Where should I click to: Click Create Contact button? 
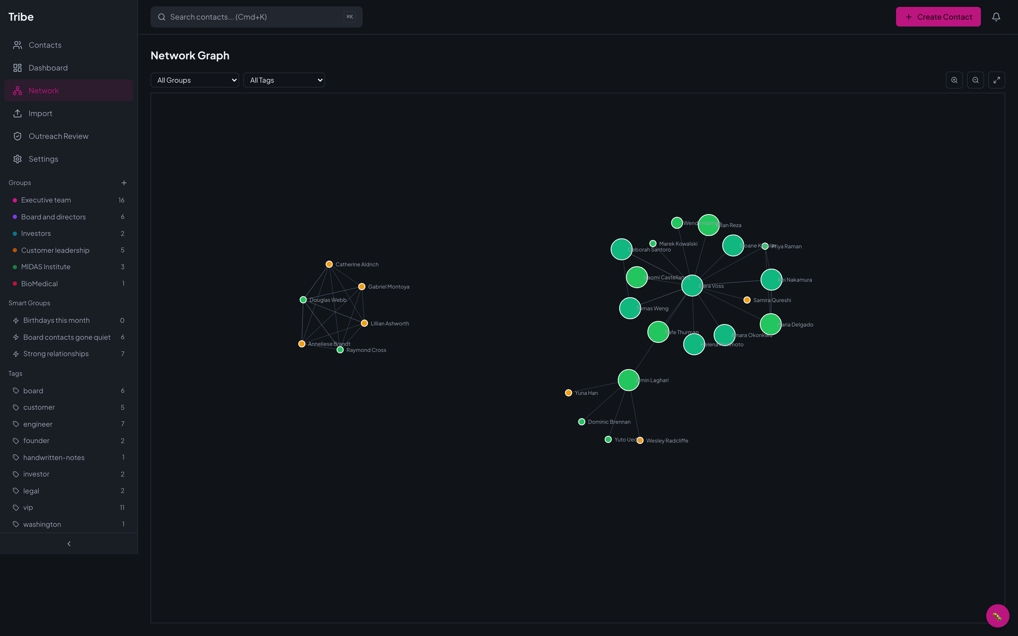938,17
